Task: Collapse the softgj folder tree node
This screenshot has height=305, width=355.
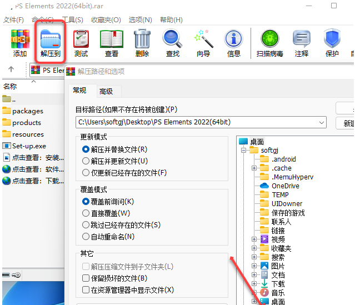Action: pyautogui.click(x=243, y=151)
